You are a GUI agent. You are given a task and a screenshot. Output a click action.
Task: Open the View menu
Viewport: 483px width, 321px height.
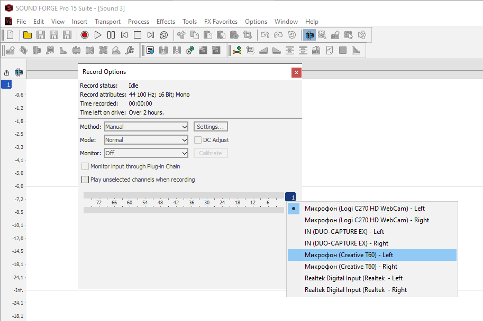58,22
